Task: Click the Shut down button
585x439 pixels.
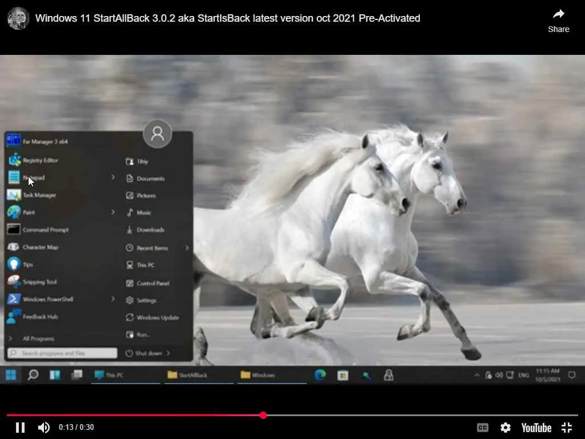Action: 144,353
